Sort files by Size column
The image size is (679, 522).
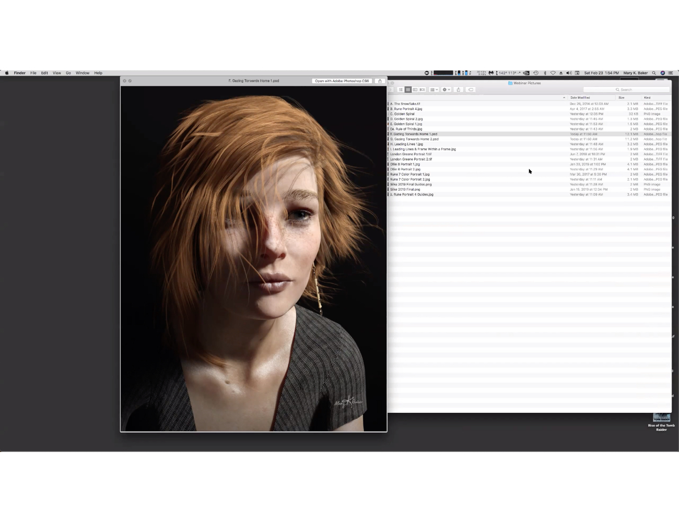[x=622, y=98]
